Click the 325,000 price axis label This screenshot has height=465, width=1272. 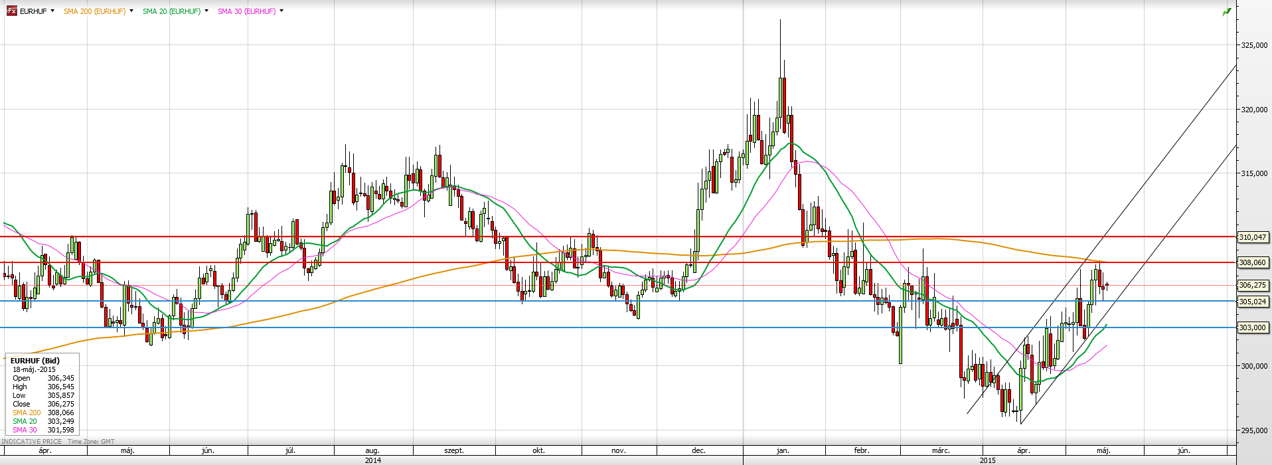point(1254,45)
